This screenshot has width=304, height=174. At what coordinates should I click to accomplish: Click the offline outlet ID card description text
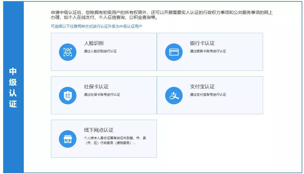(115, 138)
